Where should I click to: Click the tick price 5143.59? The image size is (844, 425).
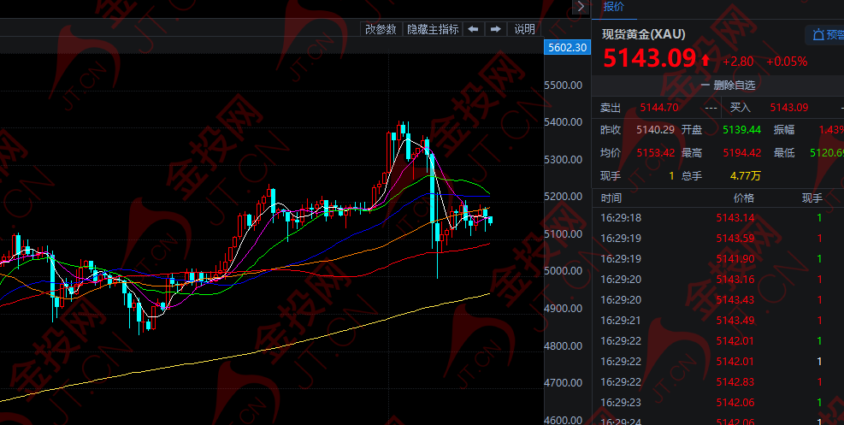(735, 239)
